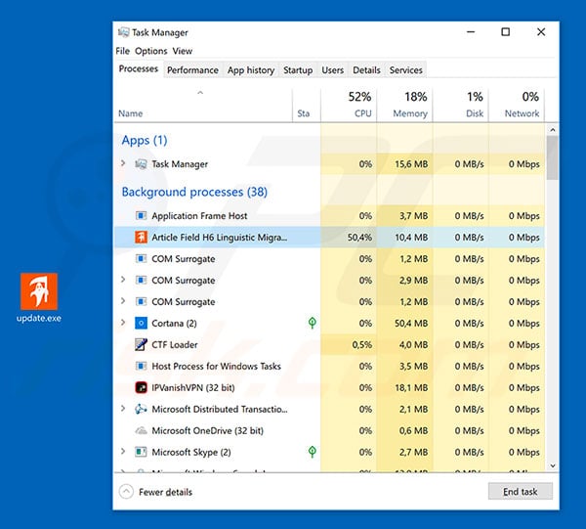Screen dimensions: 586x529
Task: Select the IPVanishVPN (32 bit) row
Action: tap(329, 387)
